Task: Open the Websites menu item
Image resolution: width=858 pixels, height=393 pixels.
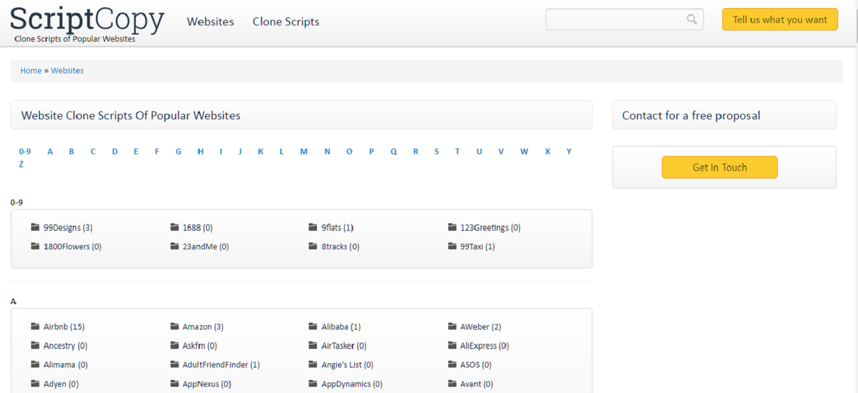Action: click(x=210, y=21)
